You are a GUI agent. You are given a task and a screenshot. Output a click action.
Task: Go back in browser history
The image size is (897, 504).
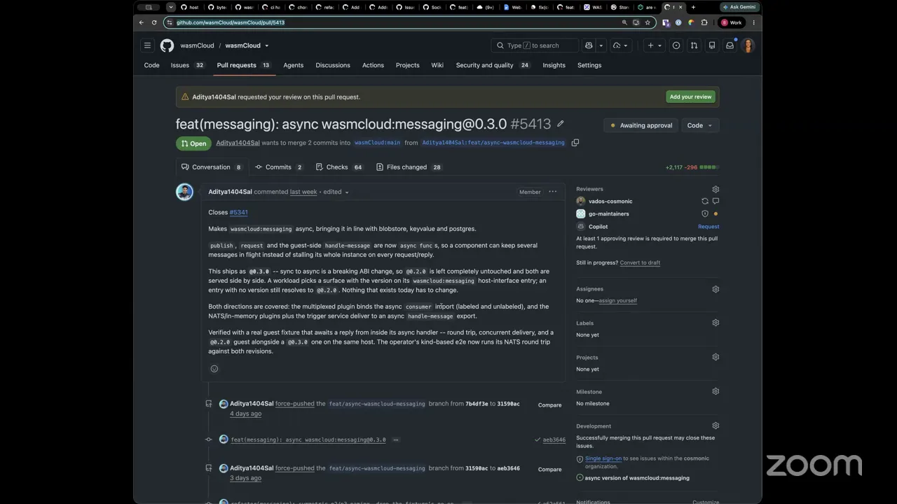pos(142,22)
